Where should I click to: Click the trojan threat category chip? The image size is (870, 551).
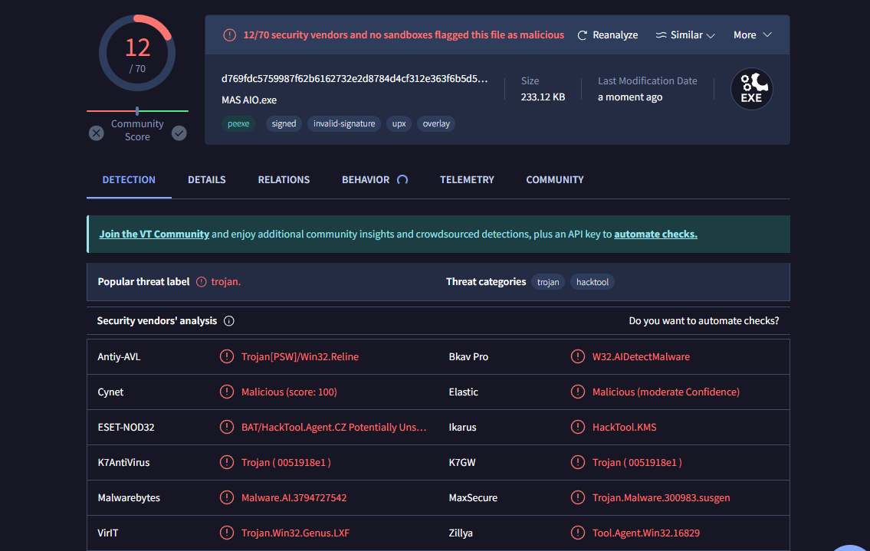point(548,282)
